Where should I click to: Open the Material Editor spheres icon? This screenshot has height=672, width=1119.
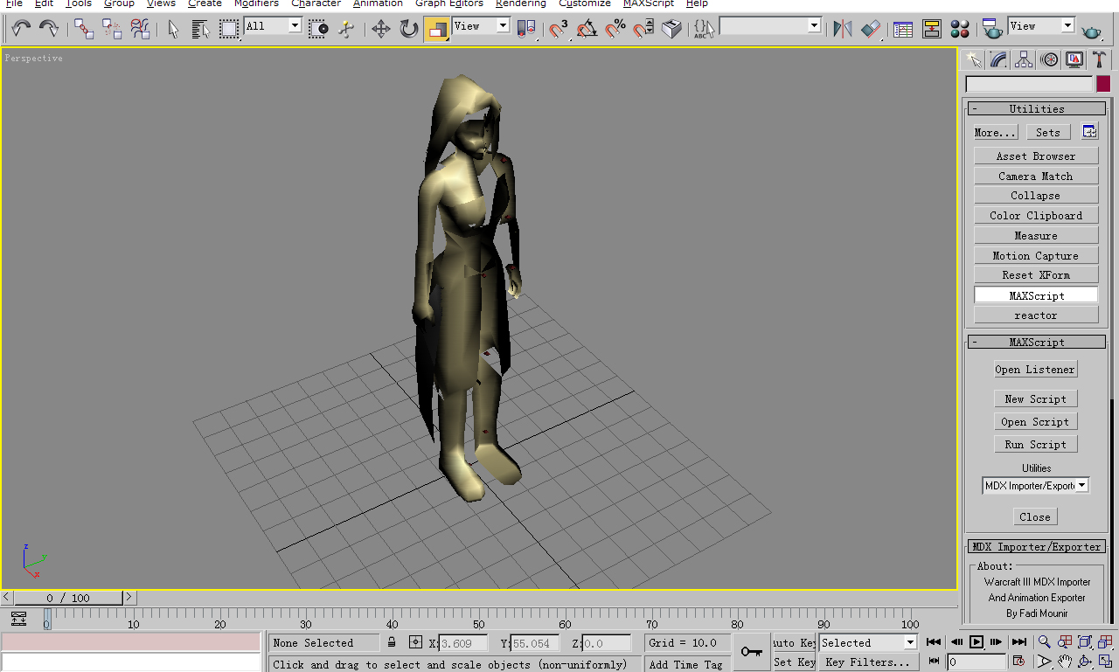click(960, 29)
